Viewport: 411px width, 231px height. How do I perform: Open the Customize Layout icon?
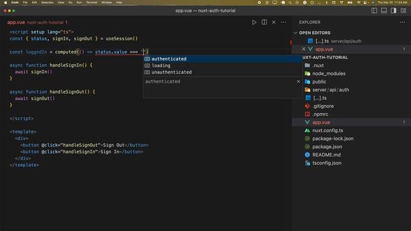(403, 10)
